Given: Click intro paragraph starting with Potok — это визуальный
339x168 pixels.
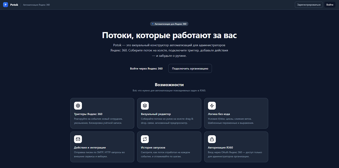Looking at the screenshot, I should pos(169,50).
